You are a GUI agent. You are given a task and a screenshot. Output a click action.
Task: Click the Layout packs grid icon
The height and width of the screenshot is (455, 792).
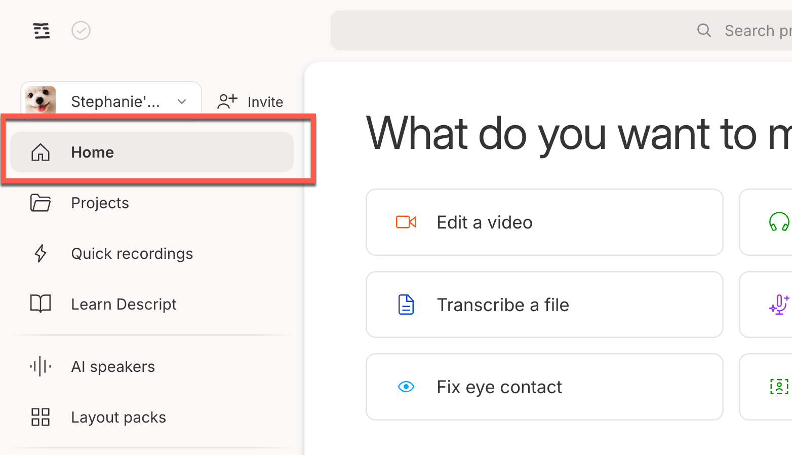[x=41, y=417]
